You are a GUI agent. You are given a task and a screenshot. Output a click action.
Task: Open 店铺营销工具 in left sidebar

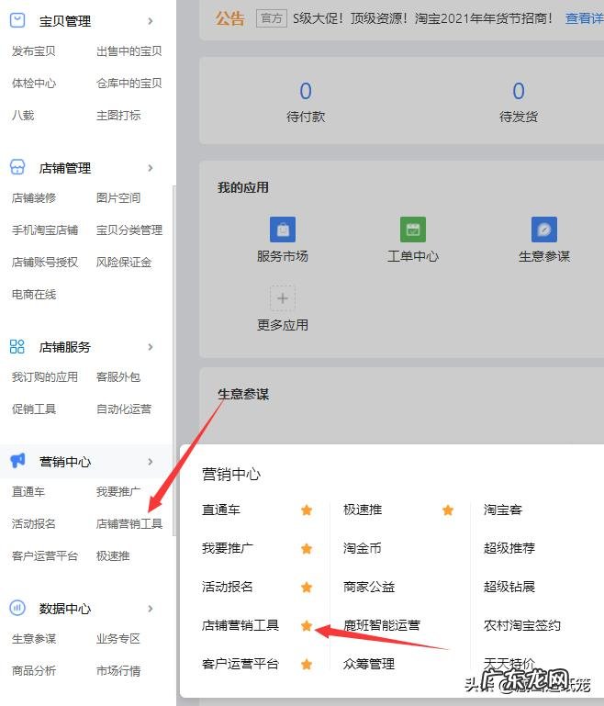[129, 523]
